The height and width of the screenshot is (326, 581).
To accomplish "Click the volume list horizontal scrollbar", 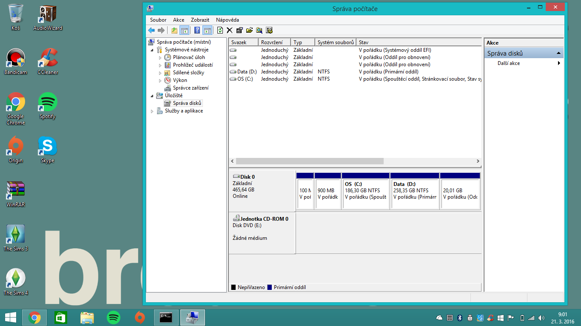I will click(x=310, y=161).
